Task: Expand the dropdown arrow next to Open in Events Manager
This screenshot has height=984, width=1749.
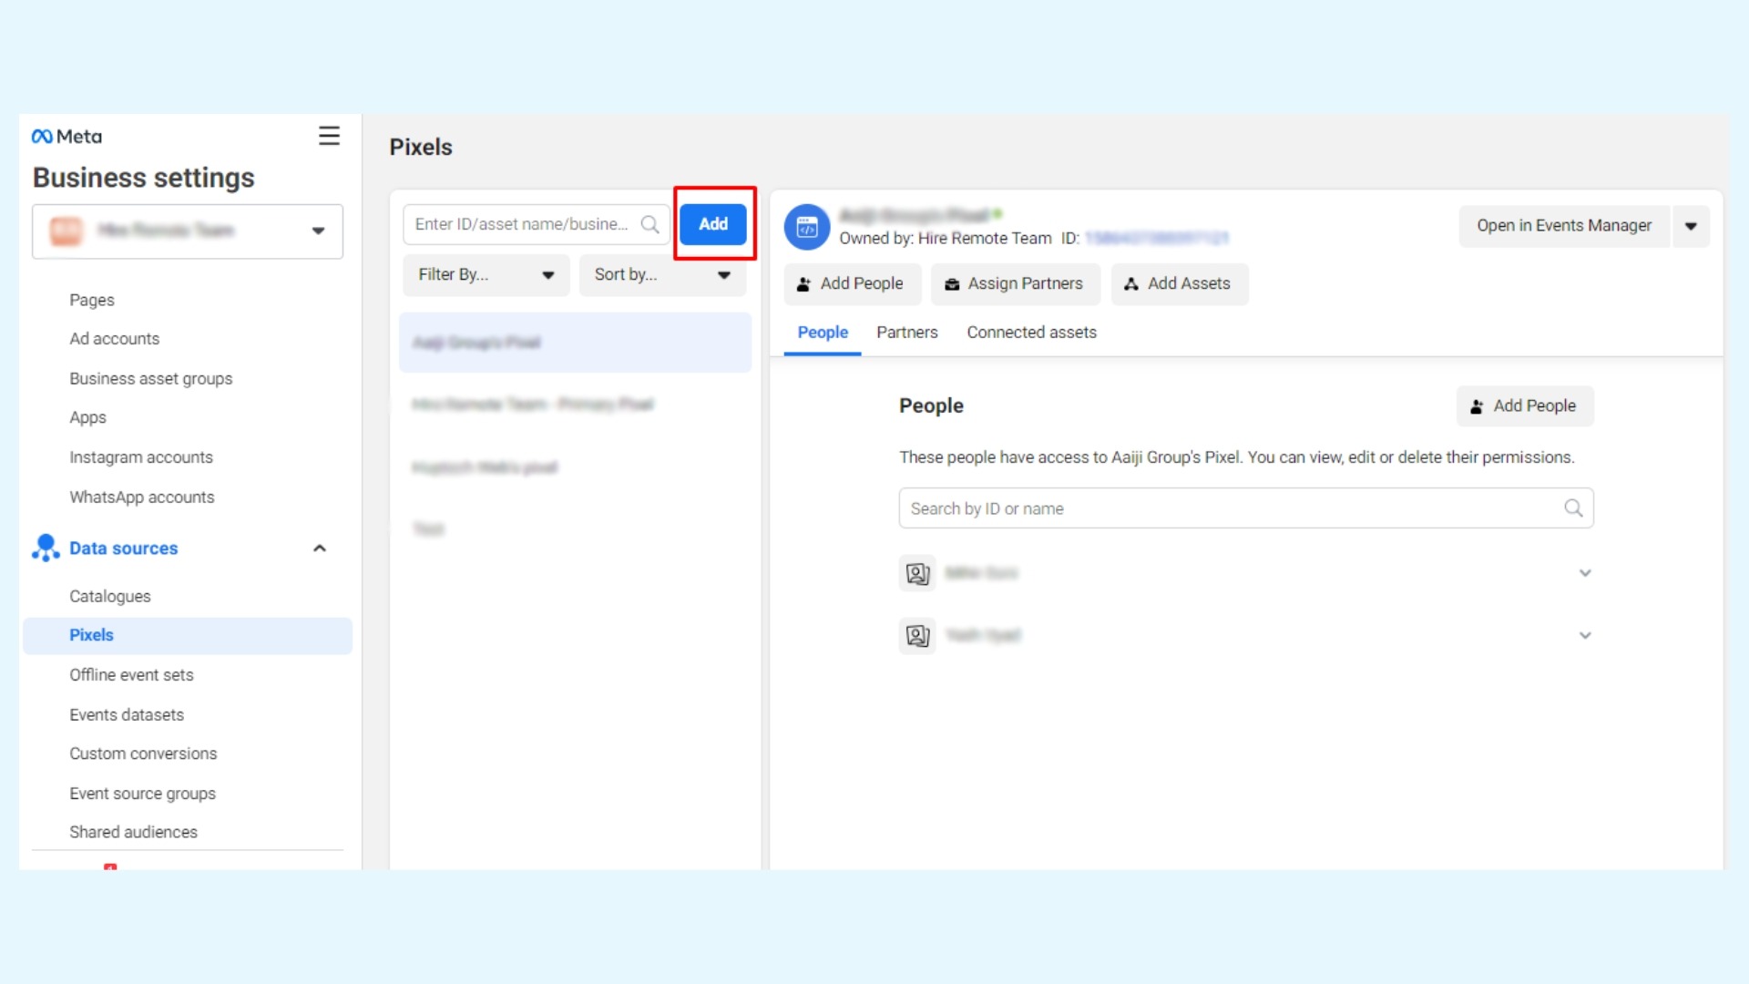Action: coord(1692,226)
